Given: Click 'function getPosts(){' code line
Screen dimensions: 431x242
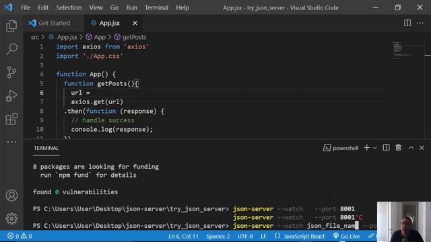Looking at the screenshot, I should pyautogui.click(x=102, y=83).
